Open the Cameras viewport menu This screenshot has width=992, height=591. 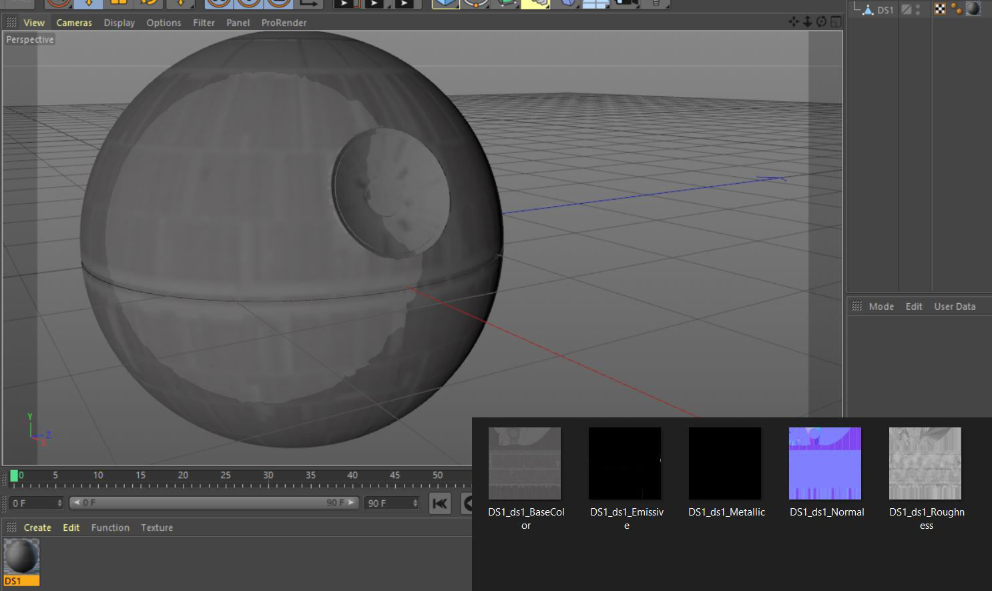[73, 22]
